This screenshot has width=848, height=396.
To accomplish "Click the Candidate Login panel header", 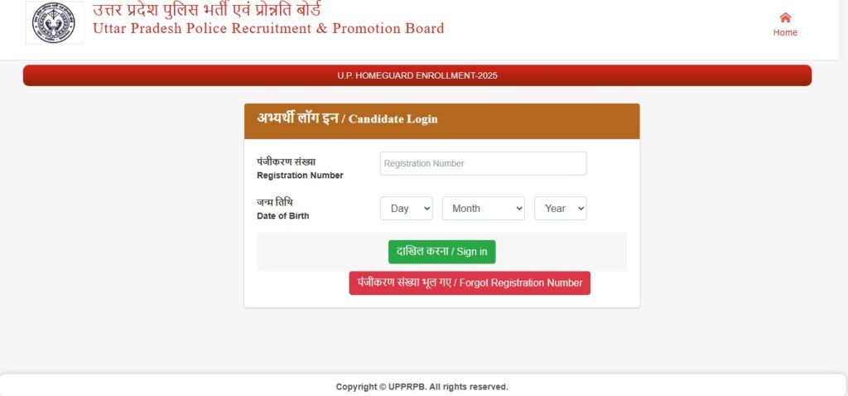I will pos(442,121).
